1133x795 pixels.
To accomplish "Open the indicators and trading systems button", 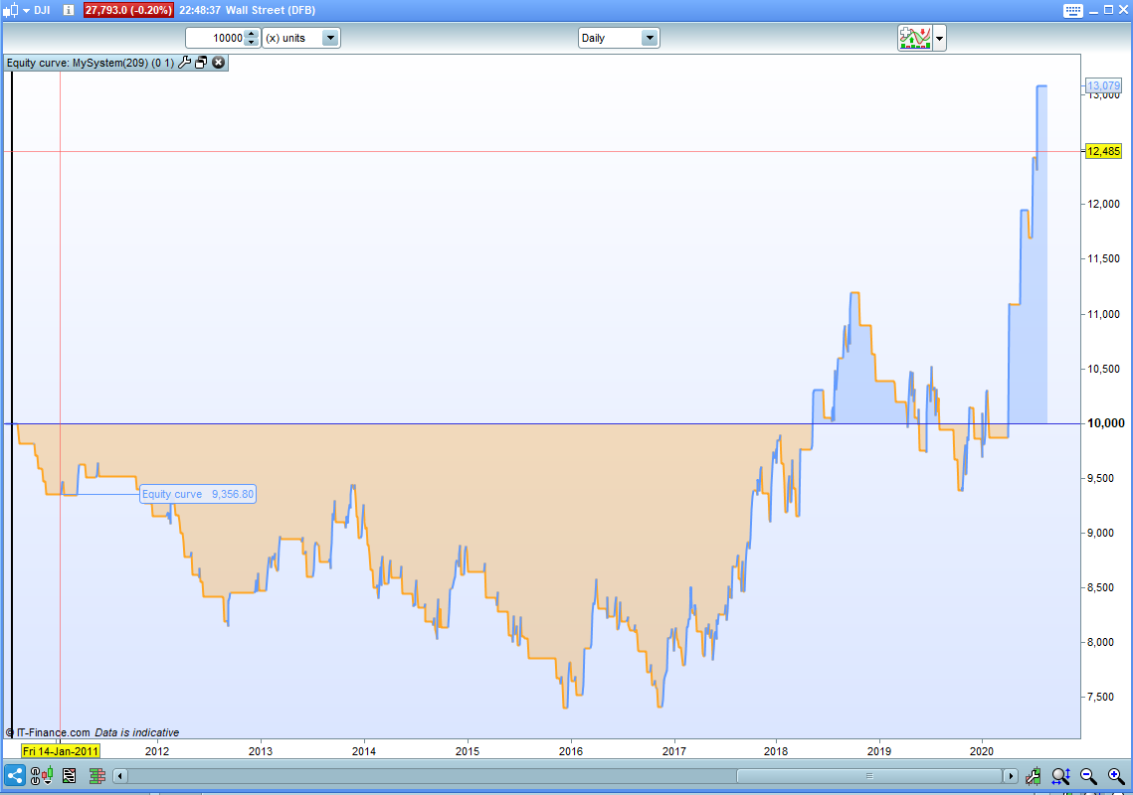I will [x=915, y=38].
